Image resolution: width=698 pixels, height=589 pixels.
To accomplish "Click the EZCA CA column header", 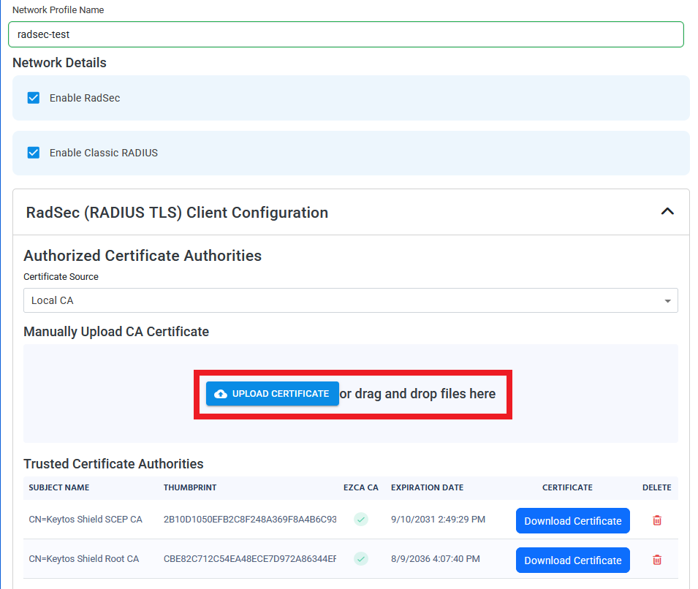I will [361, 487].
